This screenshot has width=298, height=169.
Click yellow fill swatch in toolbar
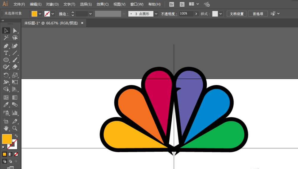[7, 139]
